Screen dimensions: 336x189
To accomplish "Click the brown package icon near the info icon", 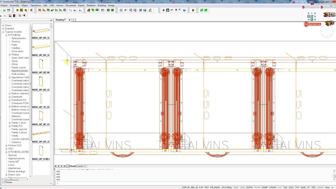I will pyautogui.click(x=193, y=10).
